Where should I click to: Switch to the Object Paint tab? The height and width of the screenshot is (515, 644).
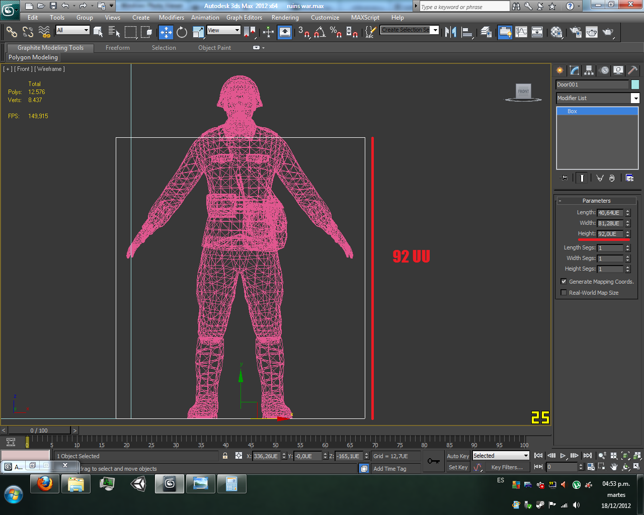coord(214,48)
